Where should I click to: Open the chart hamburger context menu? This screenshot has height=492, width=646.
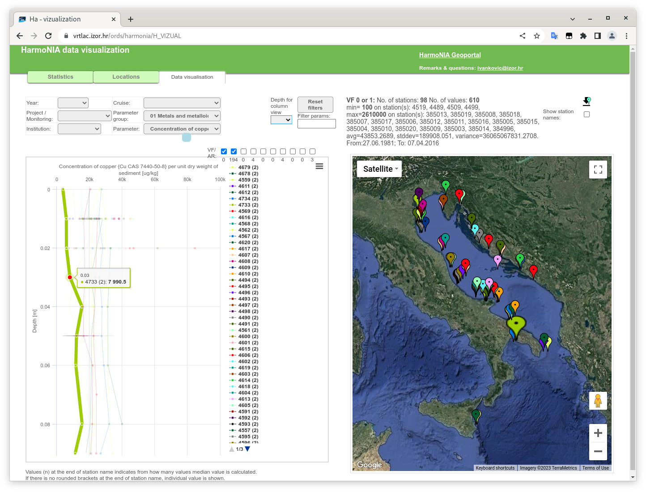click(319, 166)
